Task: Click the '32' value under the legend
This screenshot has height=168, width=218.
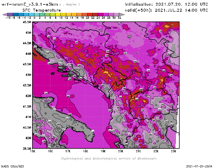Action: (119, 18)
